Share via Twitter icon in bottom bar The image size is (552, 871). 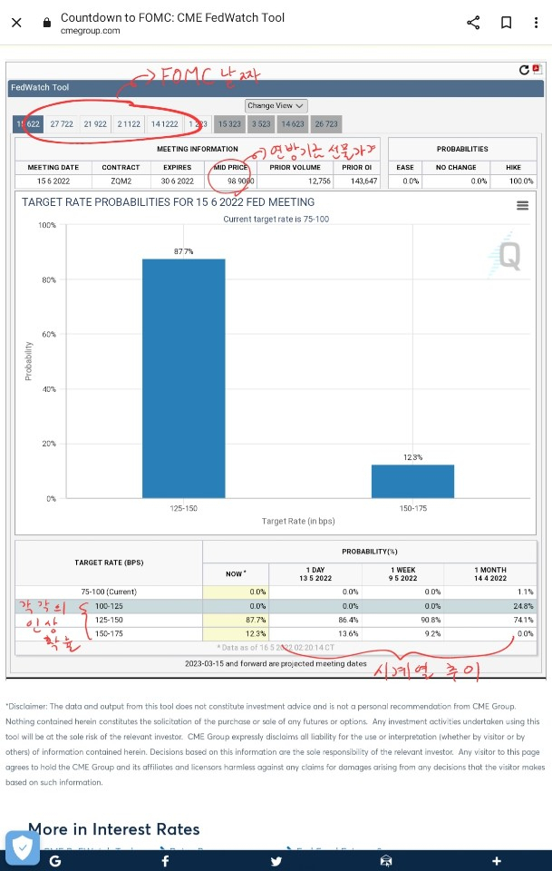pyautogui.click(x=276, y=861)
